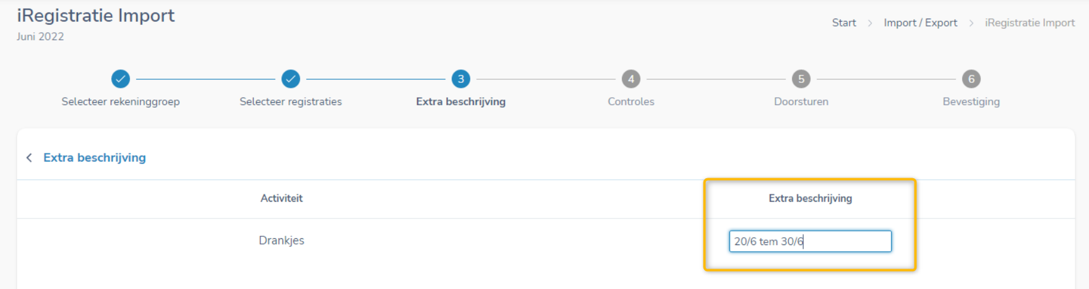Open the Bevestiging step label

click(971, 101)
